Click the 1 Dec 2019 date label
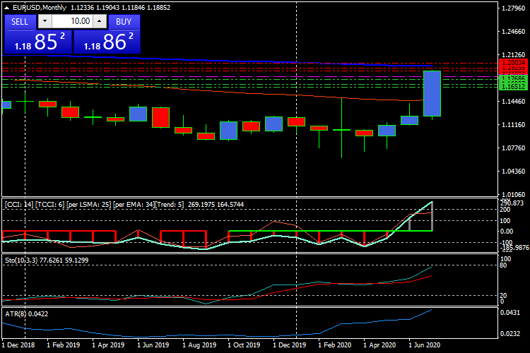The height and width of the screenshot is (353, 530). click(x=290, y=345)
